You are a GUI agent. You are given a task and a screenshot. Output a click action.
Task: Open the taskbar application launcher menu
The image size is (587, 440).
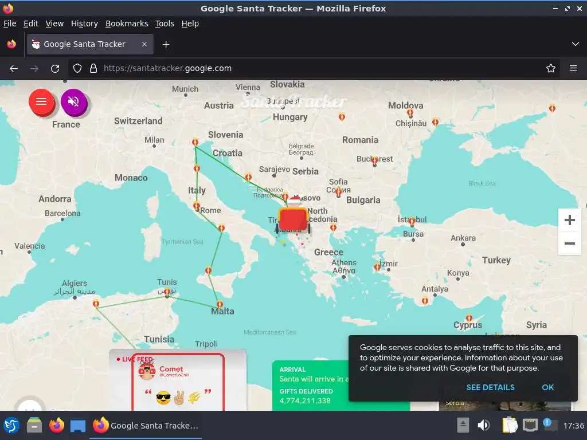[x=11, y=426]
